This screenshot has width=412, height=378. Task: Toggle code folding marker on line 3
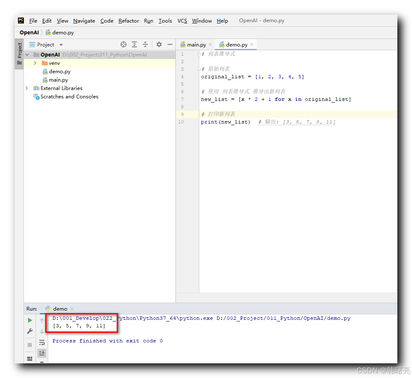click(199, 69)
